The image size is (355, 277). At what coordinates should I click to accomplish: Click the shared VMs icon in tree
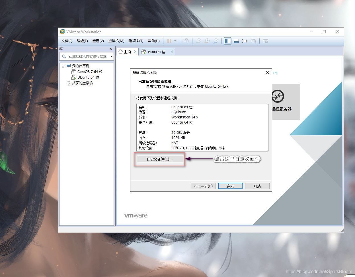click(68, 83)
